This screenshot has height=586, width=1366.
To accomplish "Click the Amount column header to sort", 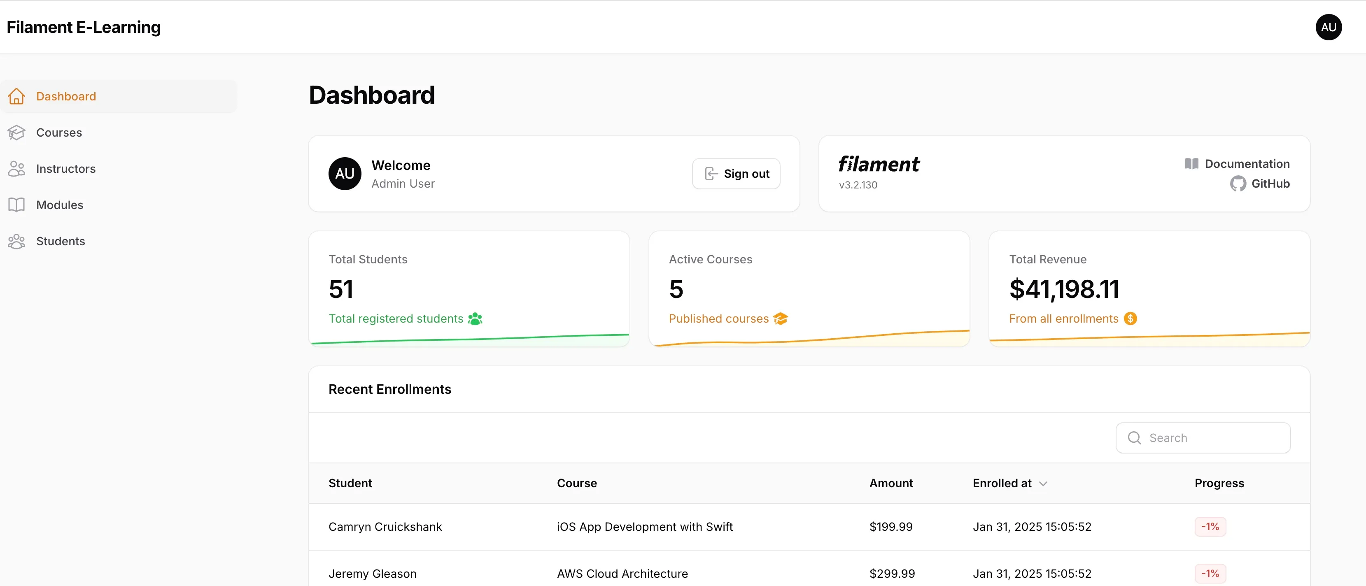I will pyautogui.click(x=891, y=483).
